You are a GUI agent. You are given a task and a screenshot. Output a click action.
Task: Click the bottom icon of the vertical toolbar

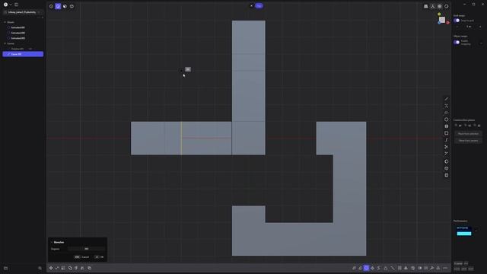coord(447,175)
